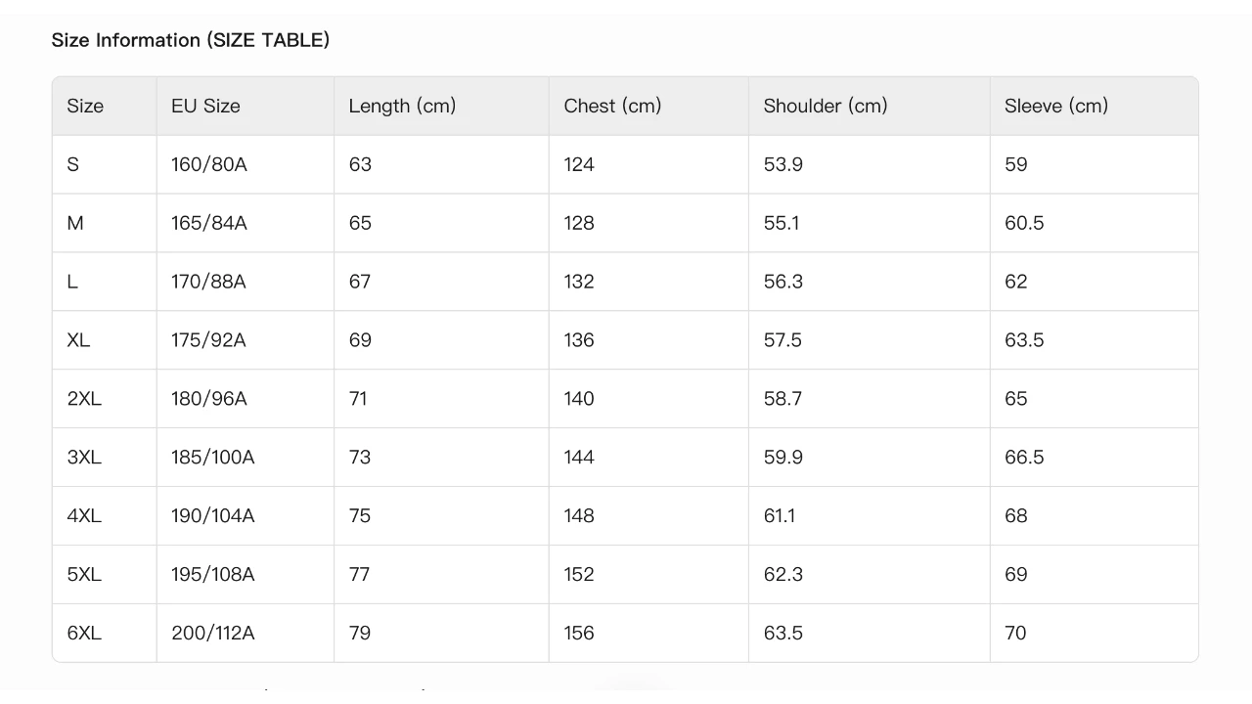Select the 165/84A EU size cell
Screen dimensions: 1252x704
coord(208,223)
